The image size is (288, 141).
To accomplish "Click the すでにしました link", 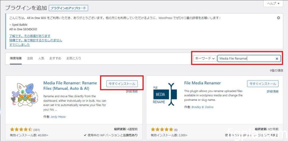I will pos(19,45).
